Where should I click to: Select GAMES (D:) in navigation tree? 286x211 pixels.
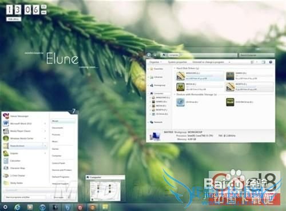(x=159, y=102)
